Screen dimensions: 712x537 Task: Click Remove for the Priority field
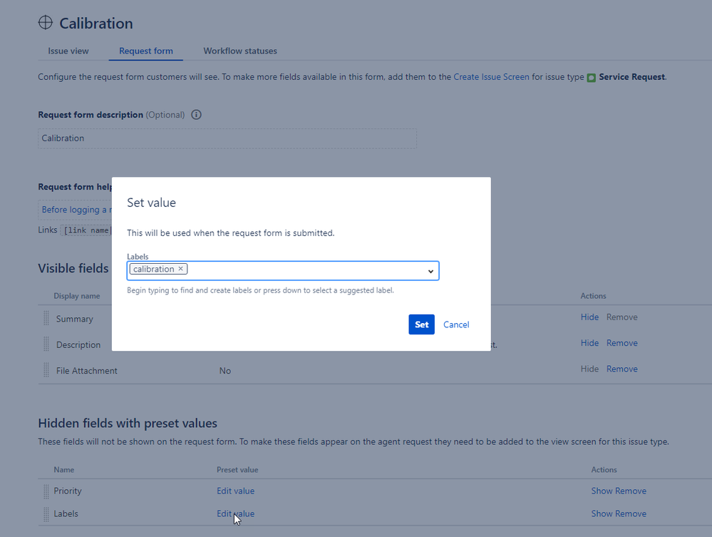[631, 491]
